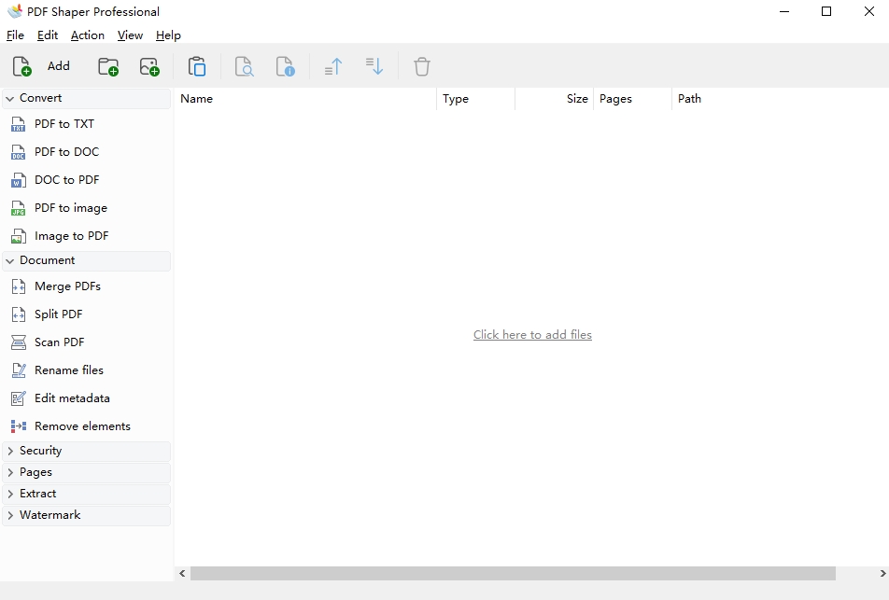Viewport: 889px width, 600px height.
Task: Click the Add text label in toolbar
Action: 59,66
